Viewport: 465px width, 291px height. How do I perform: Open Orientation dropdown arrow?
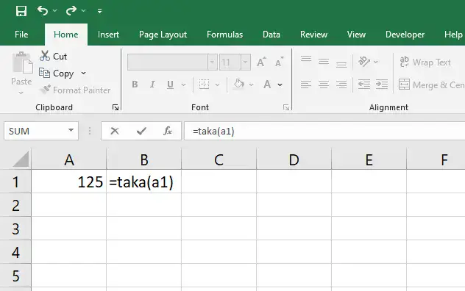tap(376, 62)
